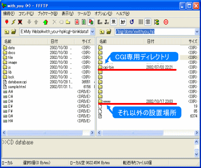Click the Delete X toolbar icon

tap(55, 22)
